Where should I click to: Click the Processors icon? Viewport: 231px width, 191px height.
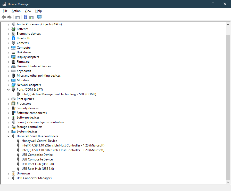tap(13, 104)
